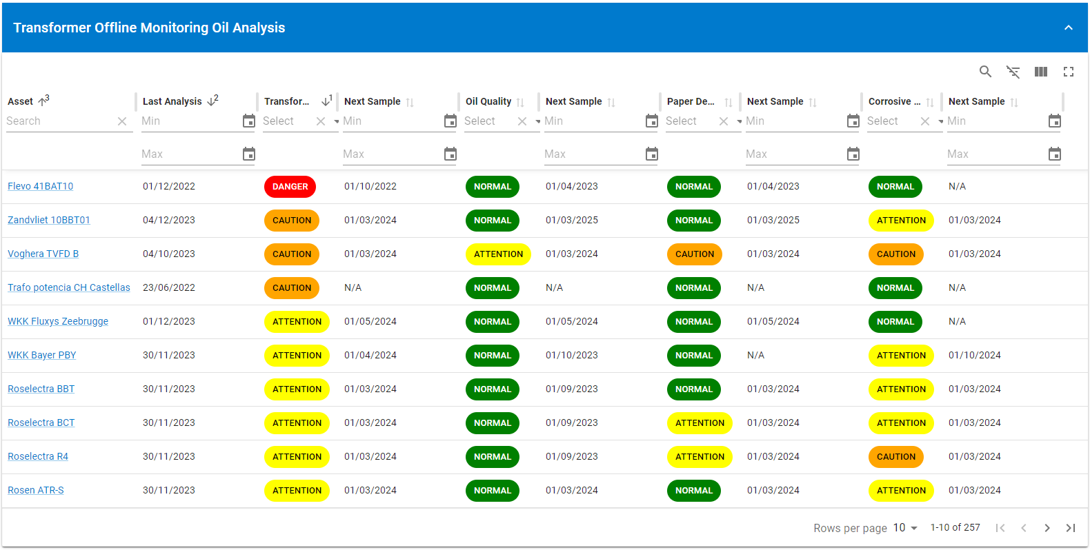The width and height of the screenshot is (1090, 550).
Task: Open Last Analysis Min date calendar
Action: tap(249, 121)
